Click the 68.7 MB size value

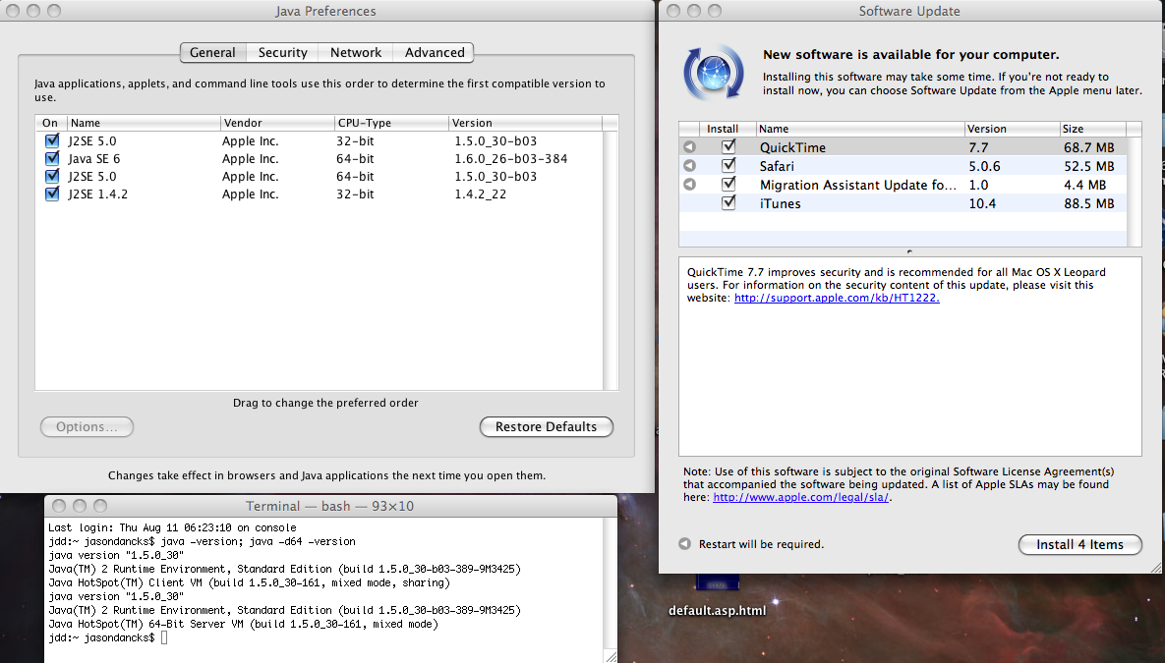coord(1088,147)
